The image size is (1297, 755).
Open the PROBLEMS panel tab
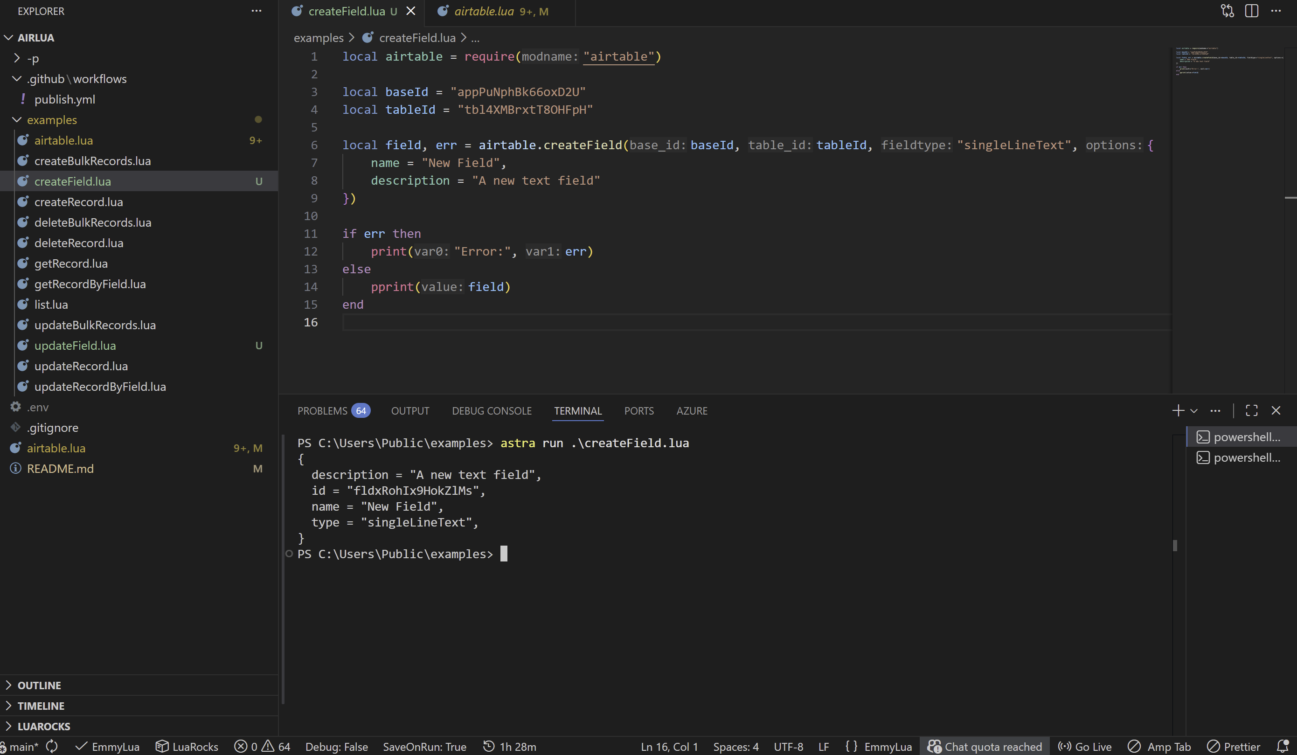click(x=322, y=411)
